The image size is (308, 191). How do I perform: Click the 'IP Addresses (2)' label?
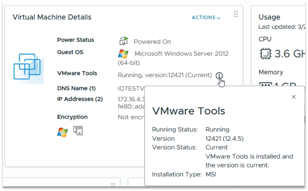pyautogui.click(x=80, y=99)
